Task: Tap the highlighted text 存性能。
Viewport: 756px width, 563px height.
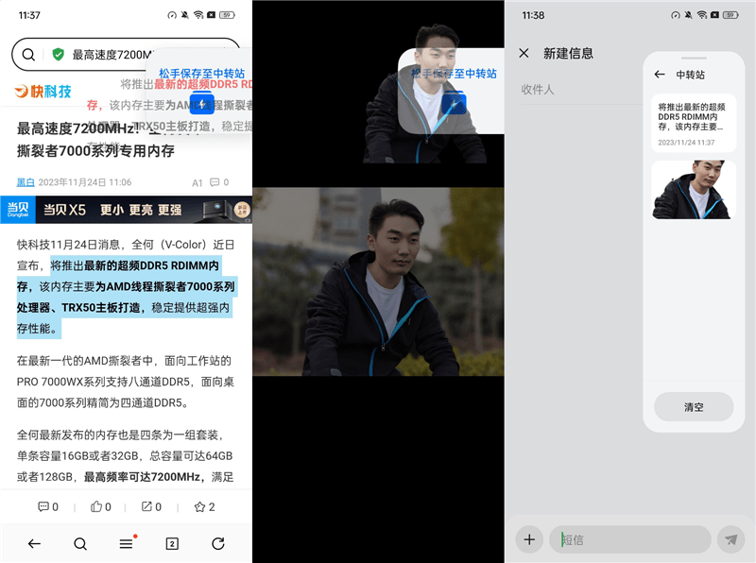Action: pos(37,329)
